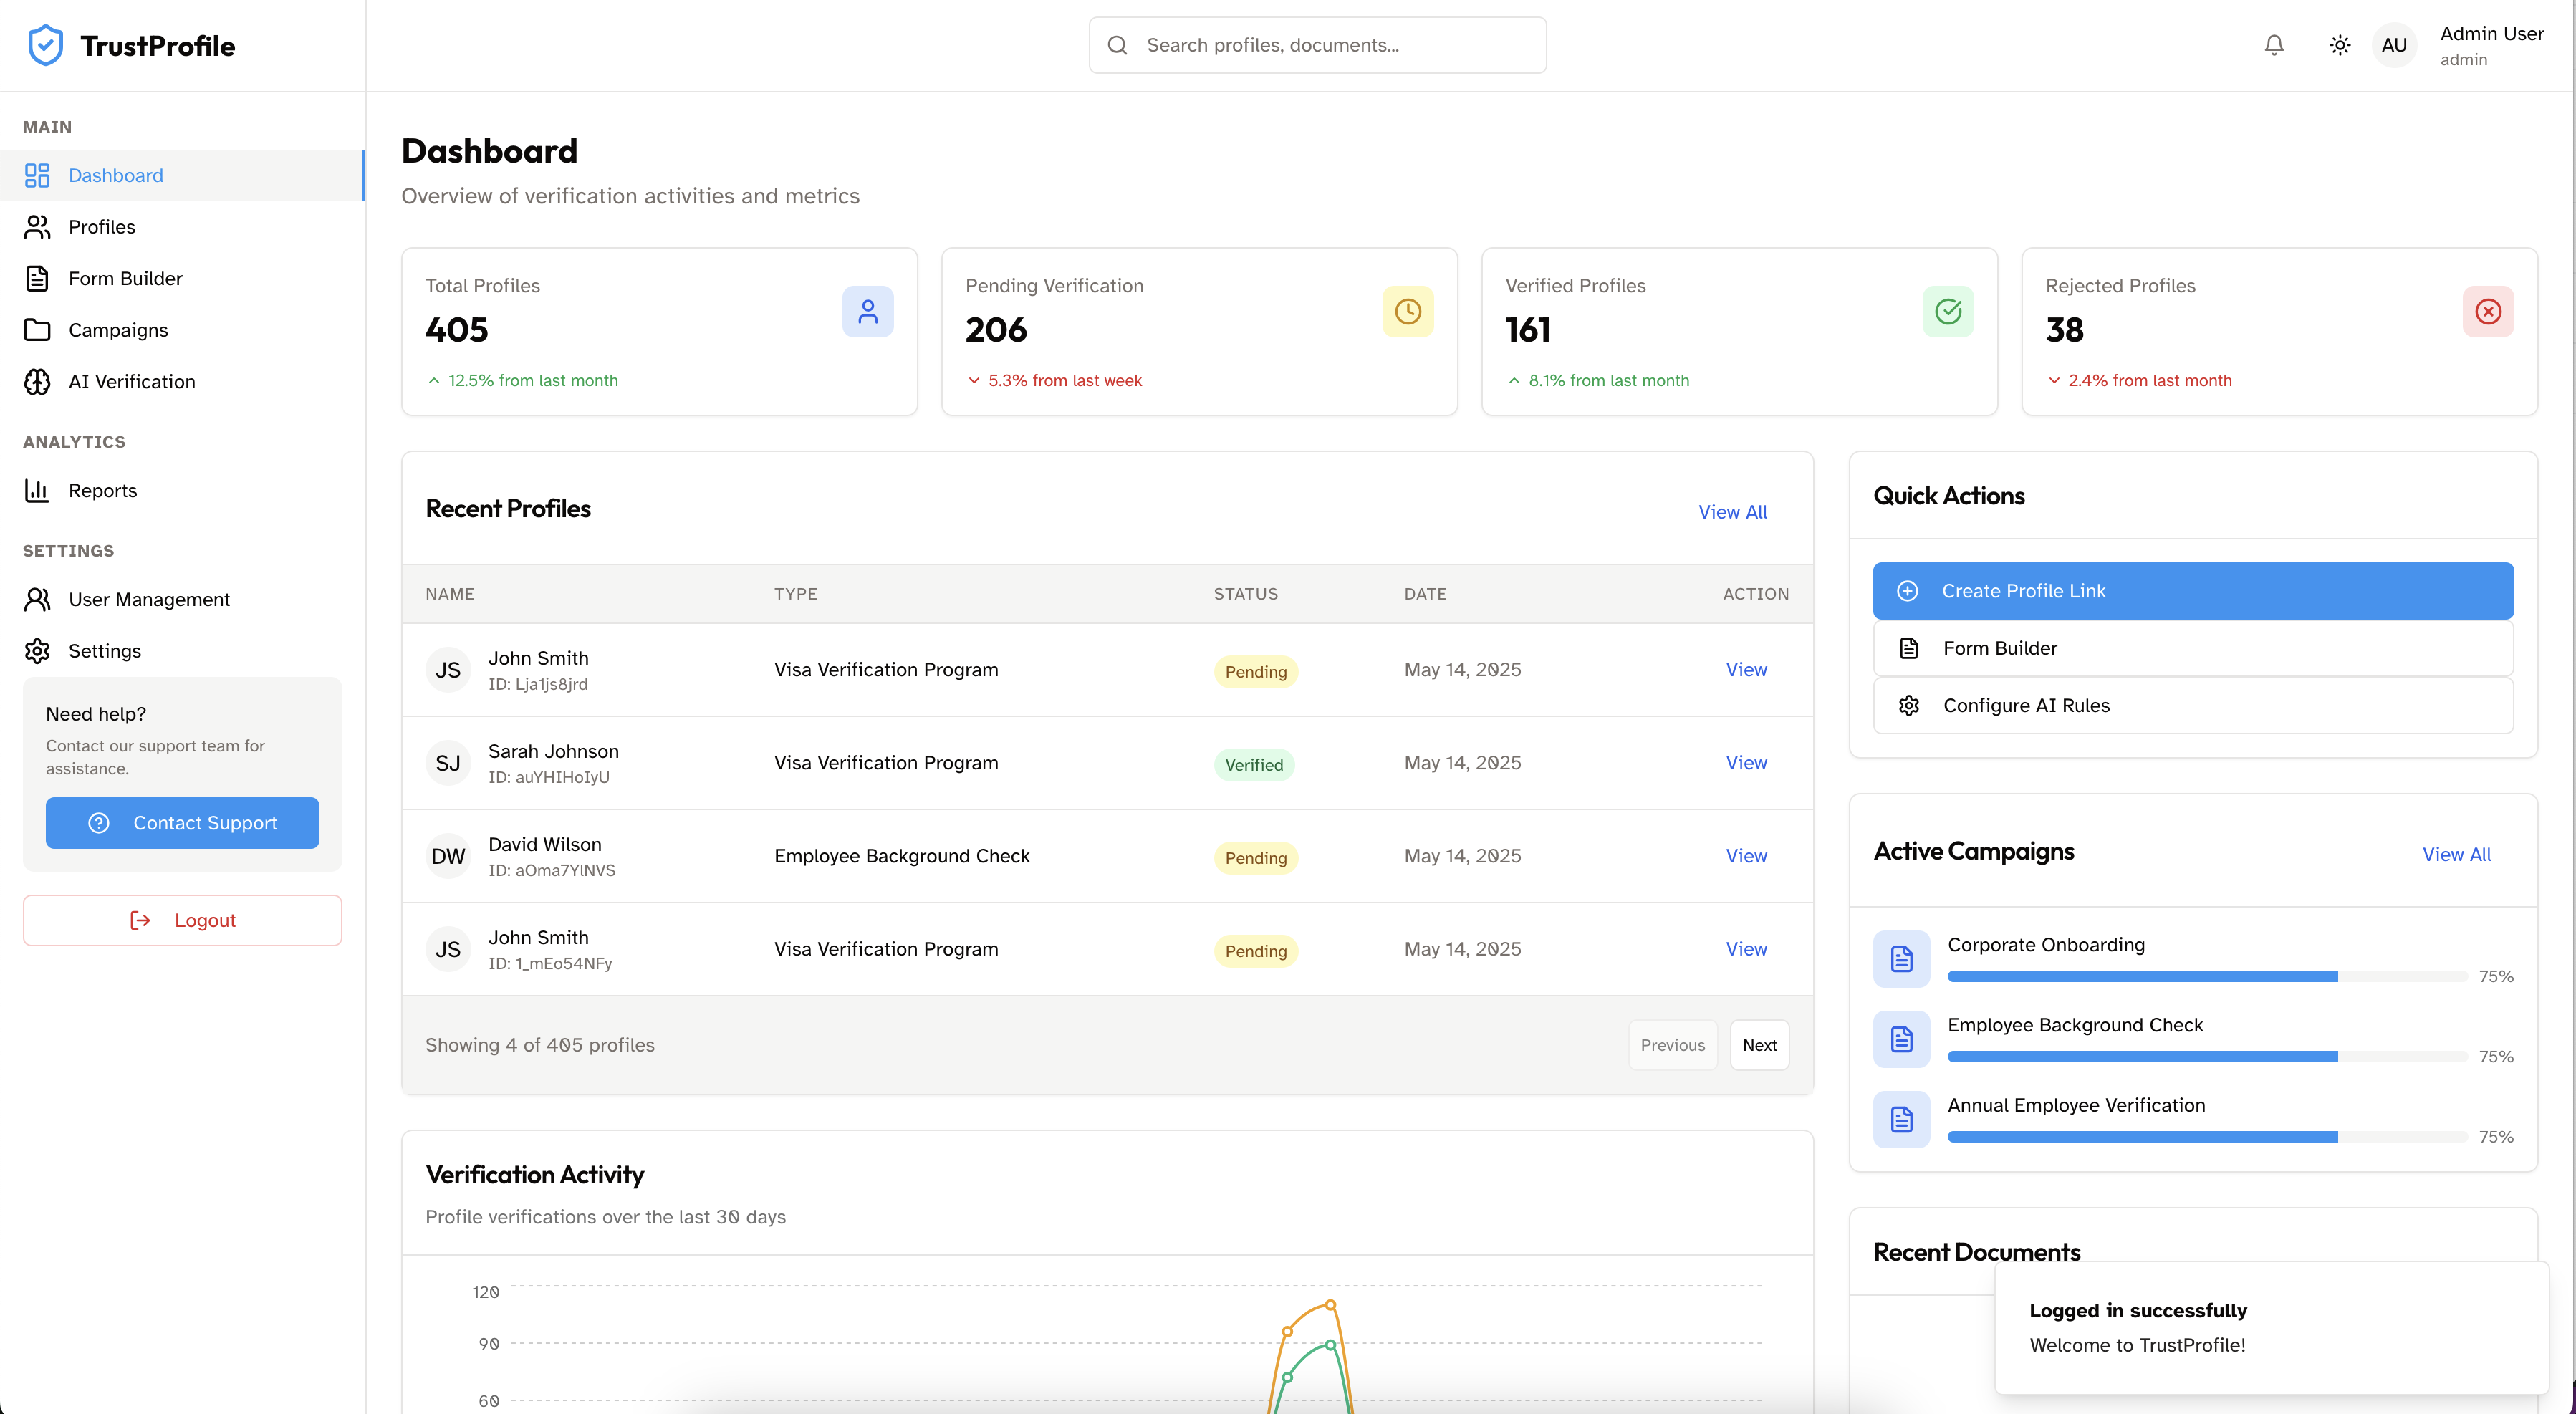
Task: Click the Verified status badge for Sarah Johnson
Action: [1254, 765]
